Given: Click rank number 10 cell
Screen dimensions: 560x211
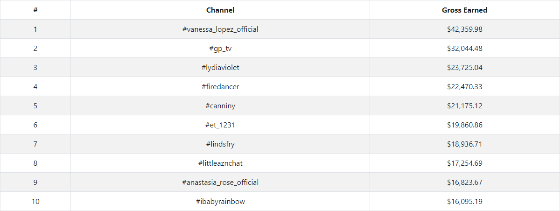Looking at the screenshot, I should click(x=35, y=202).
